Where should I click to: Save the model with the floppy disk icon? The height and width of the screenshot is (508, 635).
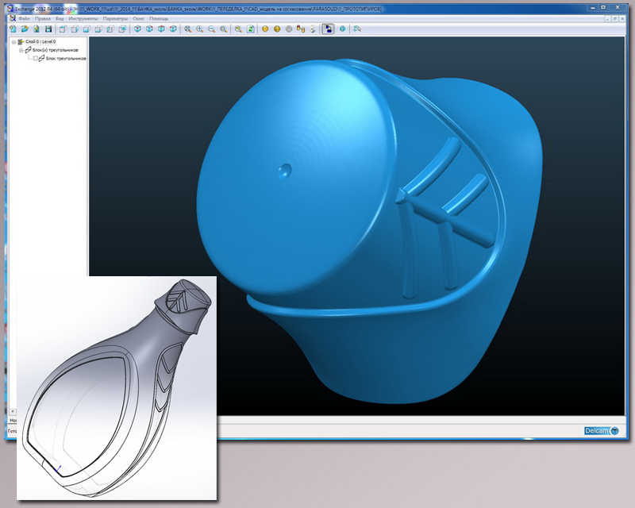pyautogui.click(x=48, y=29)
